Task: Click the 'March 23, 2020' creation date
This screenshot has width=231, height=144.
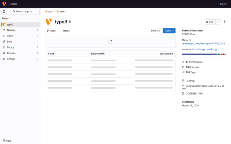Action: coord(190,106)
